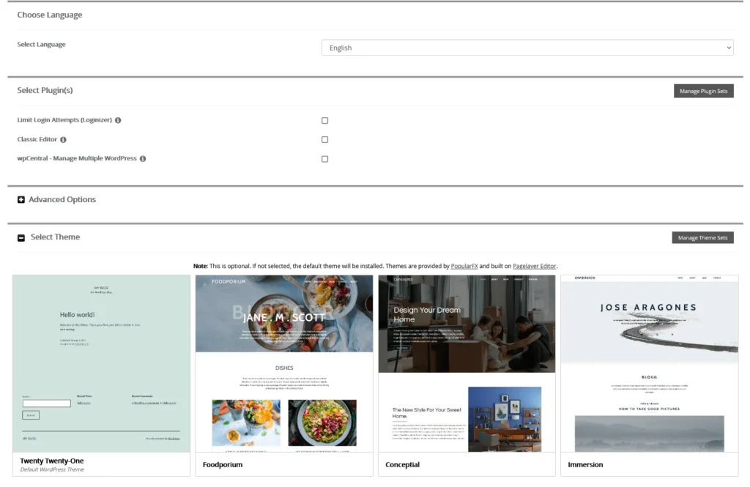Collapse the Select Theme section

tap(59, 237)
